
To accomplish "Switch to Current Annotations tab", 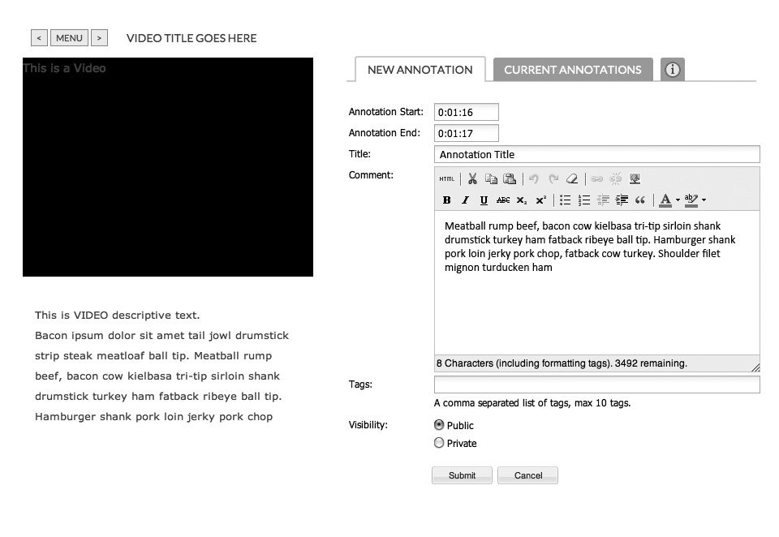I will (x=572, y=70).
